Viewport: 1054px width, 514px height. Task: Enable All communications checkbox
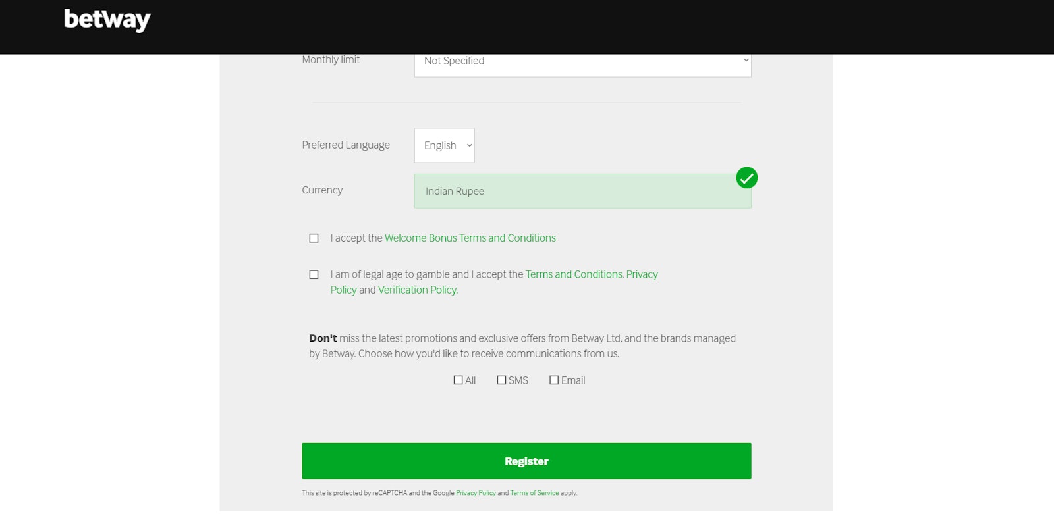[458, 380]
